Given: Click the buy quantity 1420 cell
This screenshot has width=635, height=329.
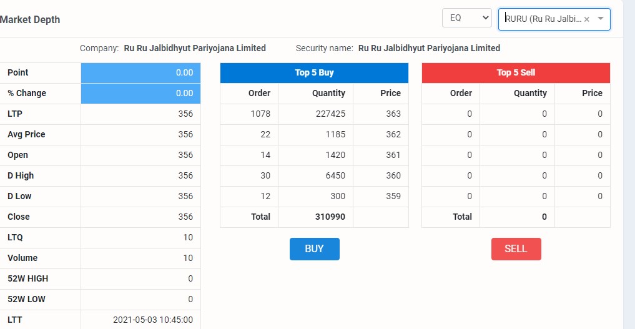Looking at the screenshot, I should [x=315, y=155].
